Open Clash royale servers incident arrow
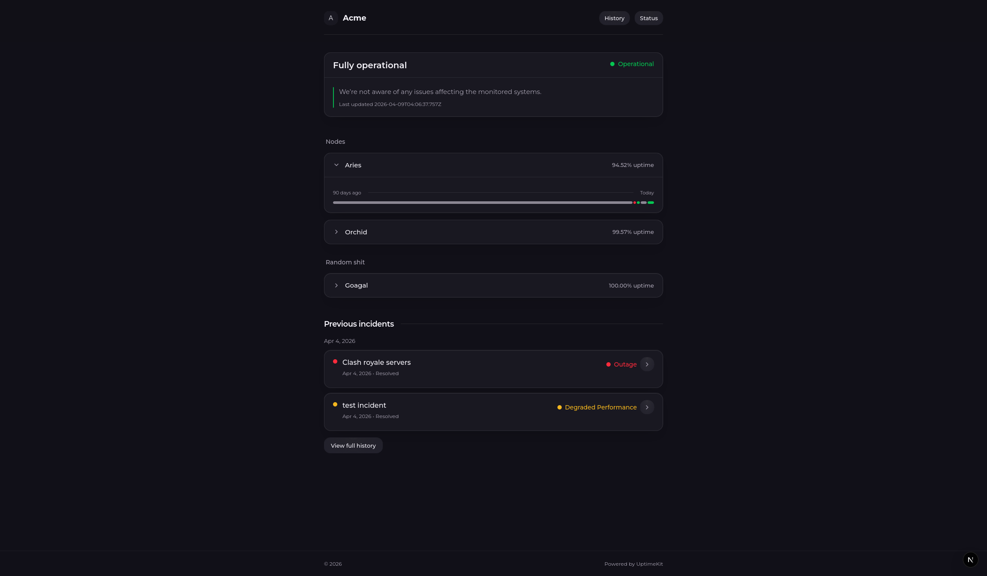 click(647, 364)
